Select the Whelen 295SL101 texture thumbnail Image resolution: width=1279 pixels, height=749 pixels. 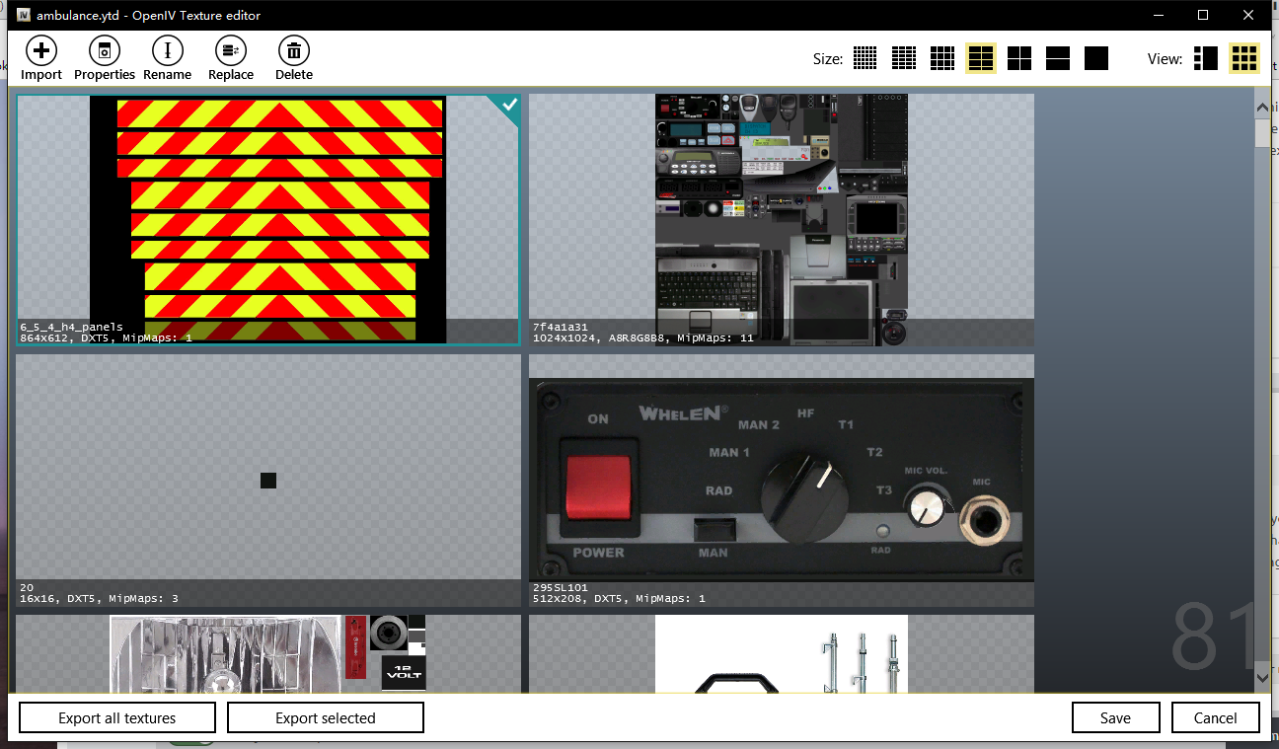782,481
